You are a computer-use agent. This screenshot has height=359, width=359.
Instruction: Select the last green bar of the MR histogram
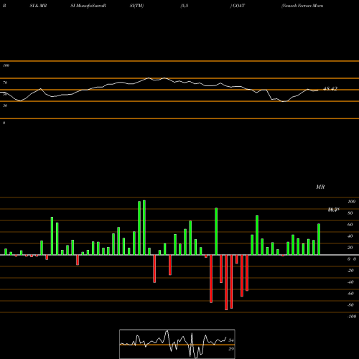tap(319, 239)
